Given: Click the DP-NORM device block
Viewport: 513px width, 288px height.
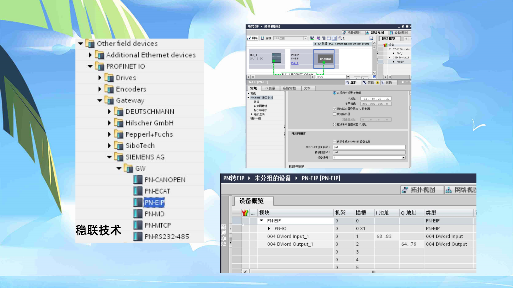Looking at the screenshot, I should [x=325, y=59].
